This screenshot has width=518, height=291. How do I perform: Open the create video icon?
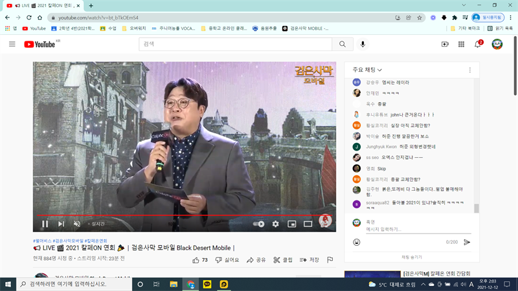pyautogui.click(x=445, y=44)
